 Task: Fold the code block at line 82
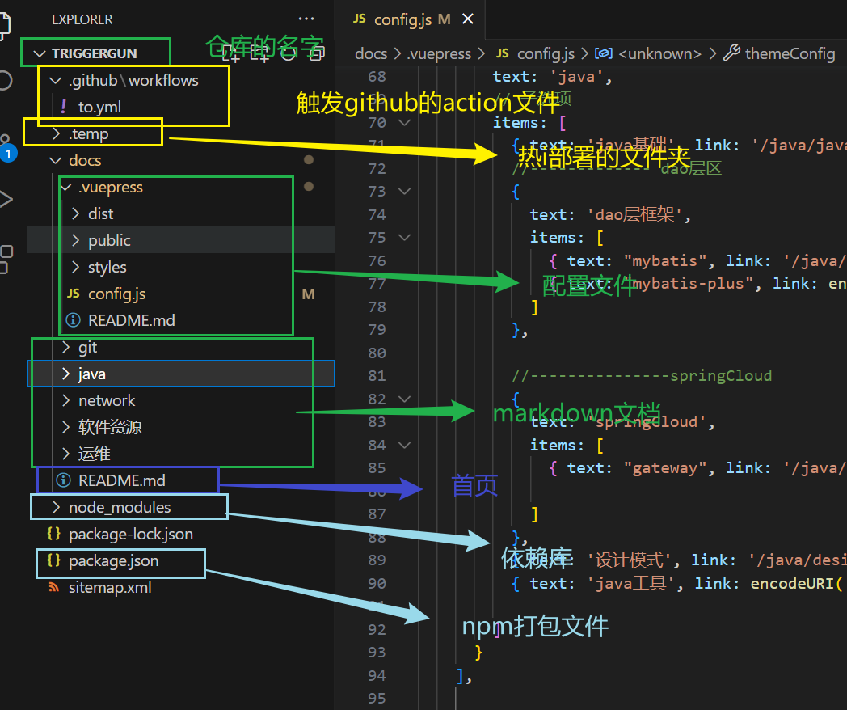pos(404,399)
